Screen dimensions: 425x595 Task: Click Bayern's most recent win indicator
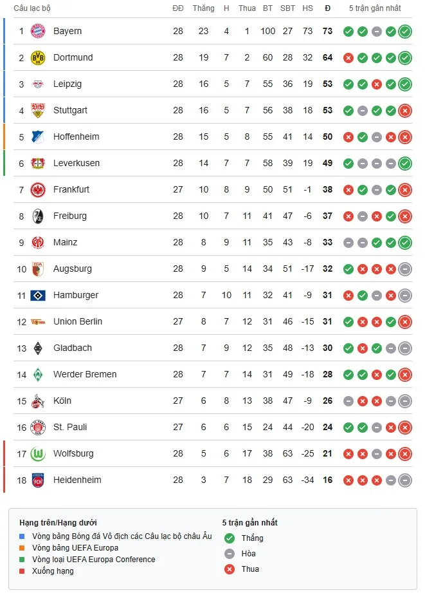point(404,31)
